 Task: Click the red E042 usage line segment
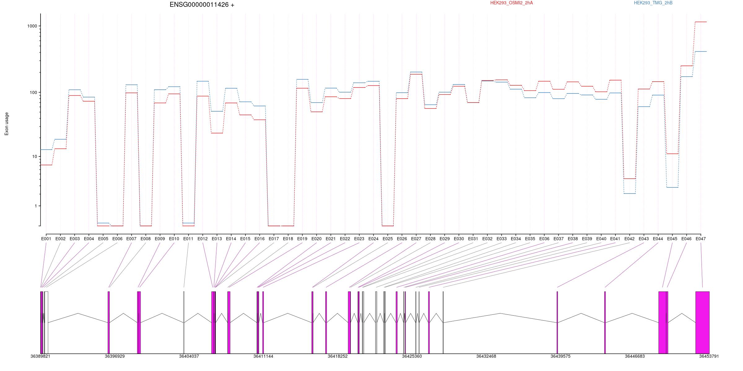(629, 179)
